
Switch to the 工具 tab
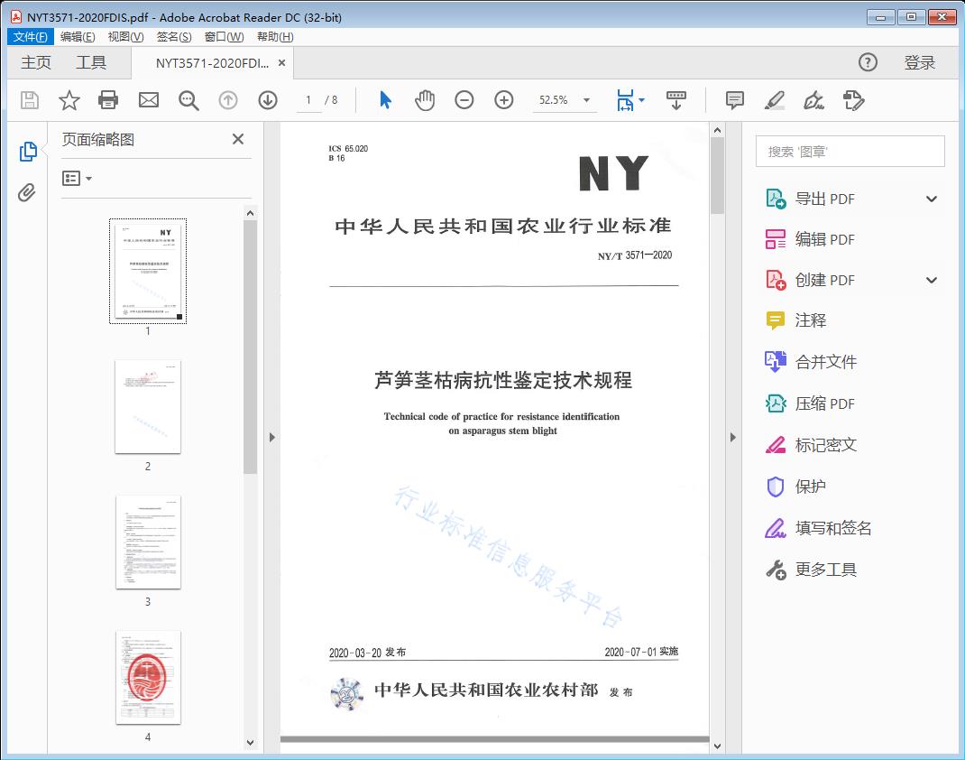point(91,62)
